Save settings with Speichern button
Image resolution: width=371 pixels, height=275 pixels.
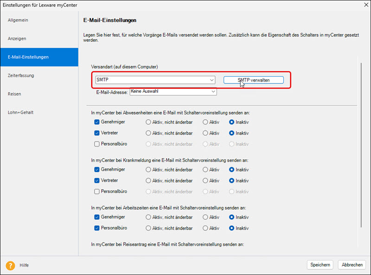pos(320,265)
